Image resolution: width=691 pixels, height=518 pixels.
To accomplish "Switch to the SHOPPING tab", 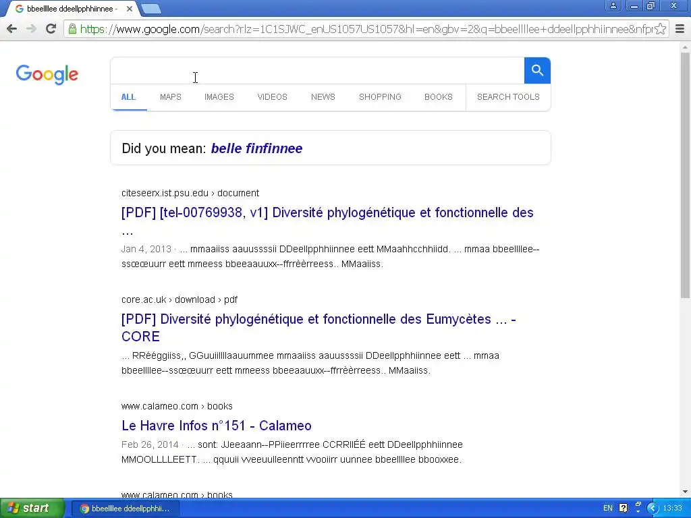I will (x=380, y=97).
